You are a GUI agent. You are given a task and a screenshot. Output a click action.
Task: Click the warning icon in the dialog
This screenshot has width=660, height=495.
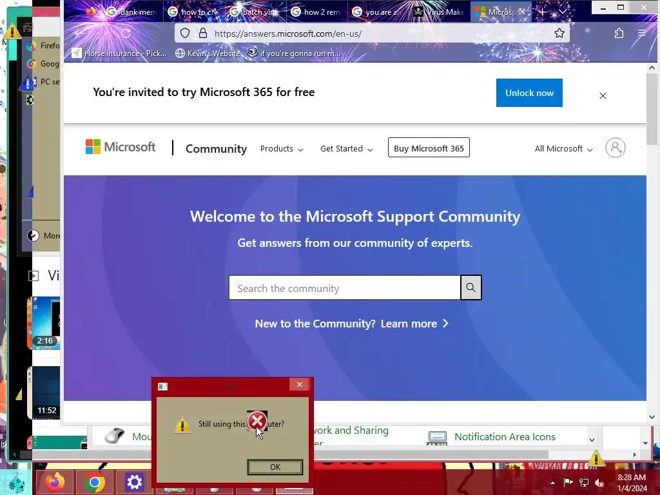[182, 425]
